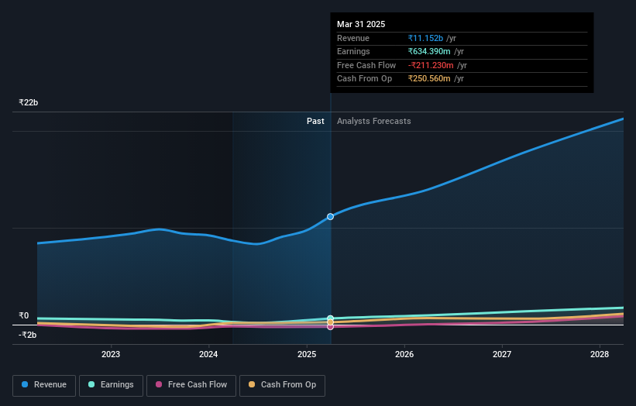Click the ₹250.560m cash from op value
This screenshot has height=406, width=636.
pos(429,79)
